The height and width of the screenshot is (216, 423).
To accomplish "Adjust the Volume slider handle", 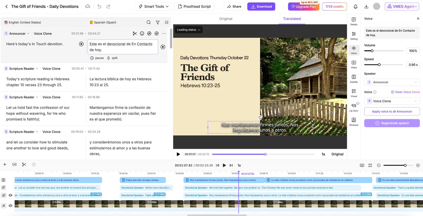I will pyautogui.click(x=372, y=51).
